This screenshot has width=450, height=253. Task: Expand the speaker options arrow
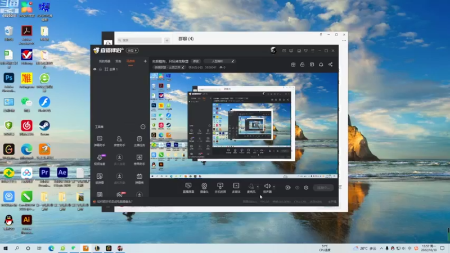tap(274, 187)
